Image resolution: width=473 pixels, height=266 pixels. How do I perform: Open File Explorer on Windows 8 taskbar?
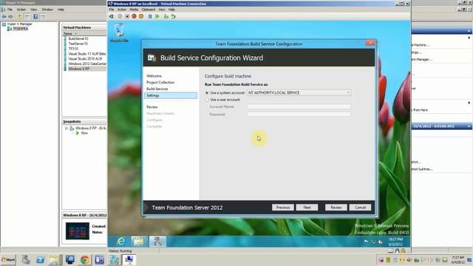point(138,242)
